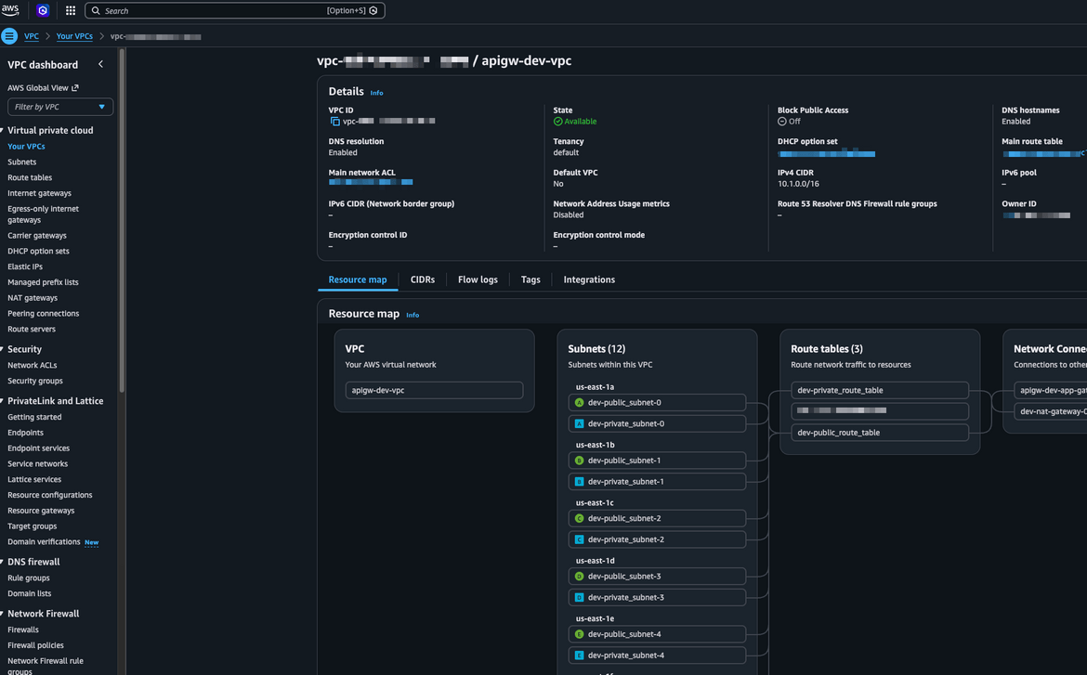Click the DHCP option set link

[826, 154]
